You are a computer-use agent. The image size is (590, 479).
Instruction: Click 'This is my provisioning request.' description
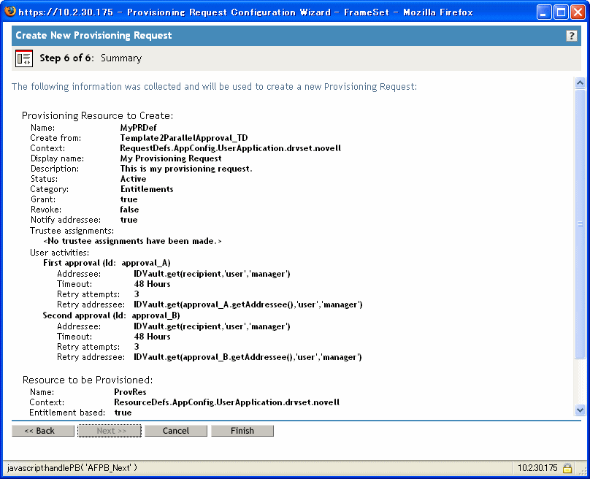point(186,169)
